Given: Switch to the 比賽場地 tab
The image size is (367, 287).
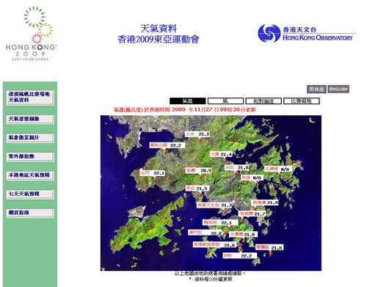Looking at the screenshot, I should 302,101.
